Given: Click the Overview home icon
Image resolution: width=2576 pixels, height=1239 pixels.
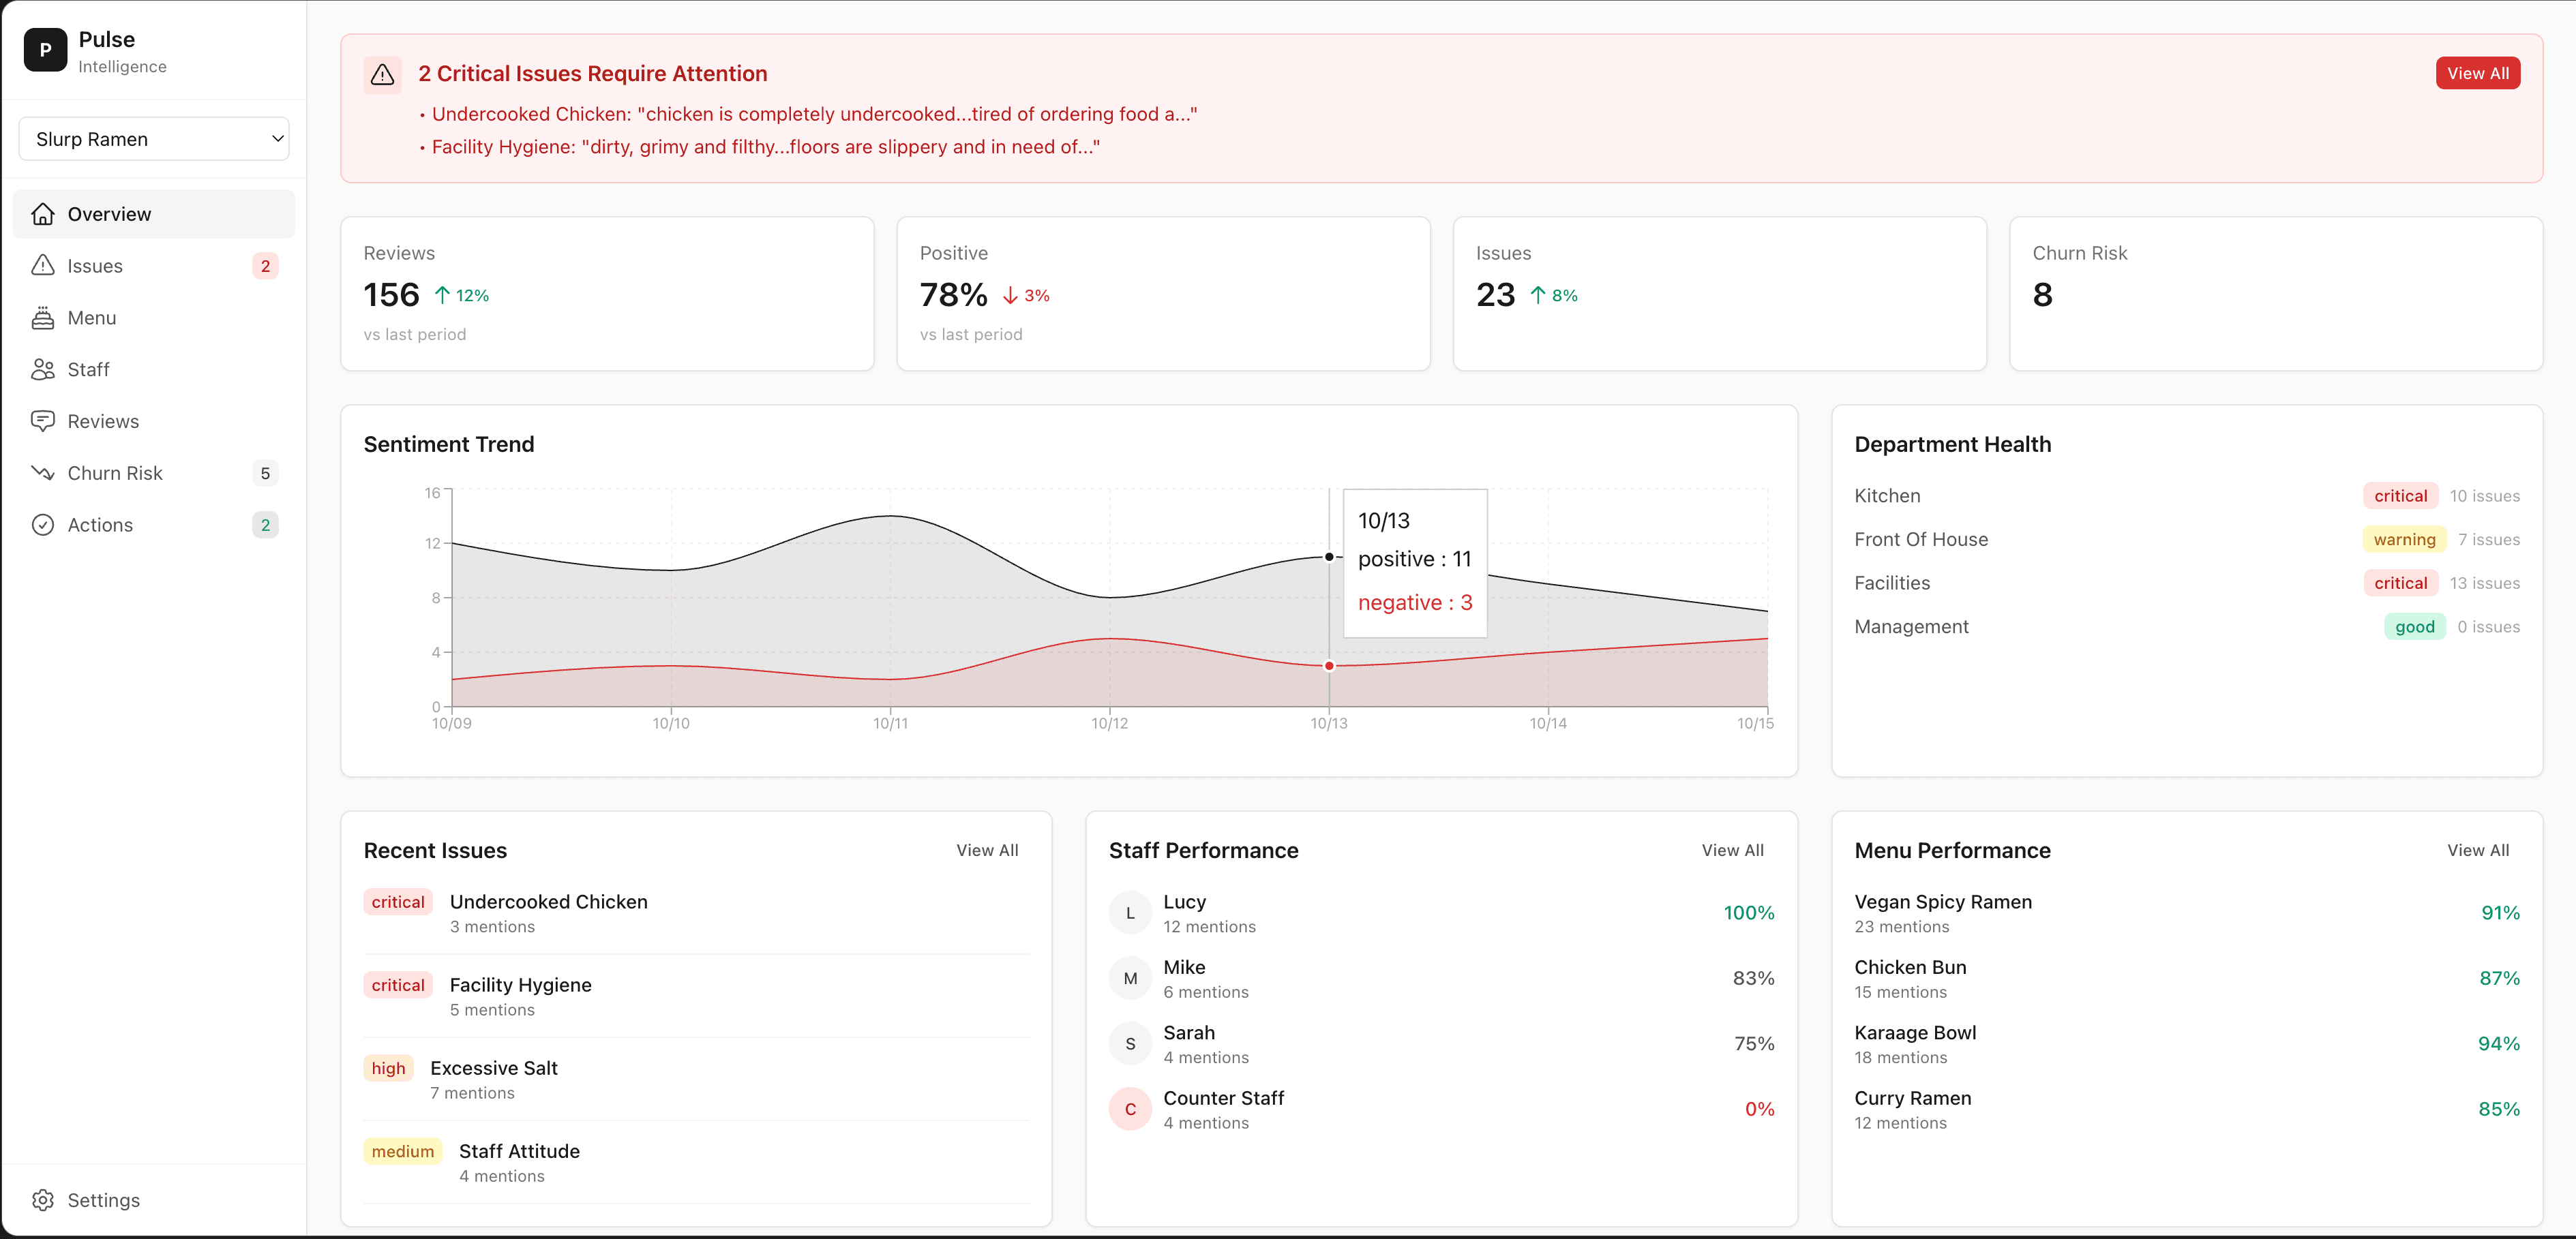Looking at the screenshot, I should click(x=43, y=214).
